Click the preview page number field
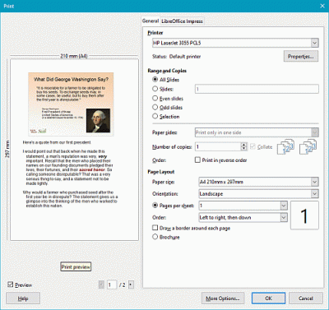This screenshot has width=329, height=310. coord(112,285)
